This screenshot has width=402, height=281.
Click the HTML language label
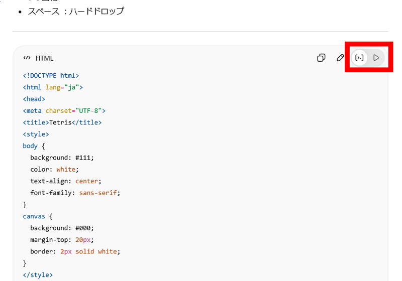point(44,58)
